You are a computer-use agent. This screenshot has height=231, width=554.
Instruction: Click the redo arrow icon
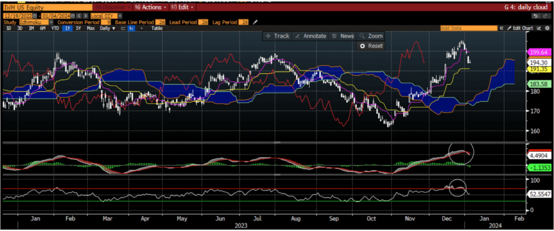(546, 16)
